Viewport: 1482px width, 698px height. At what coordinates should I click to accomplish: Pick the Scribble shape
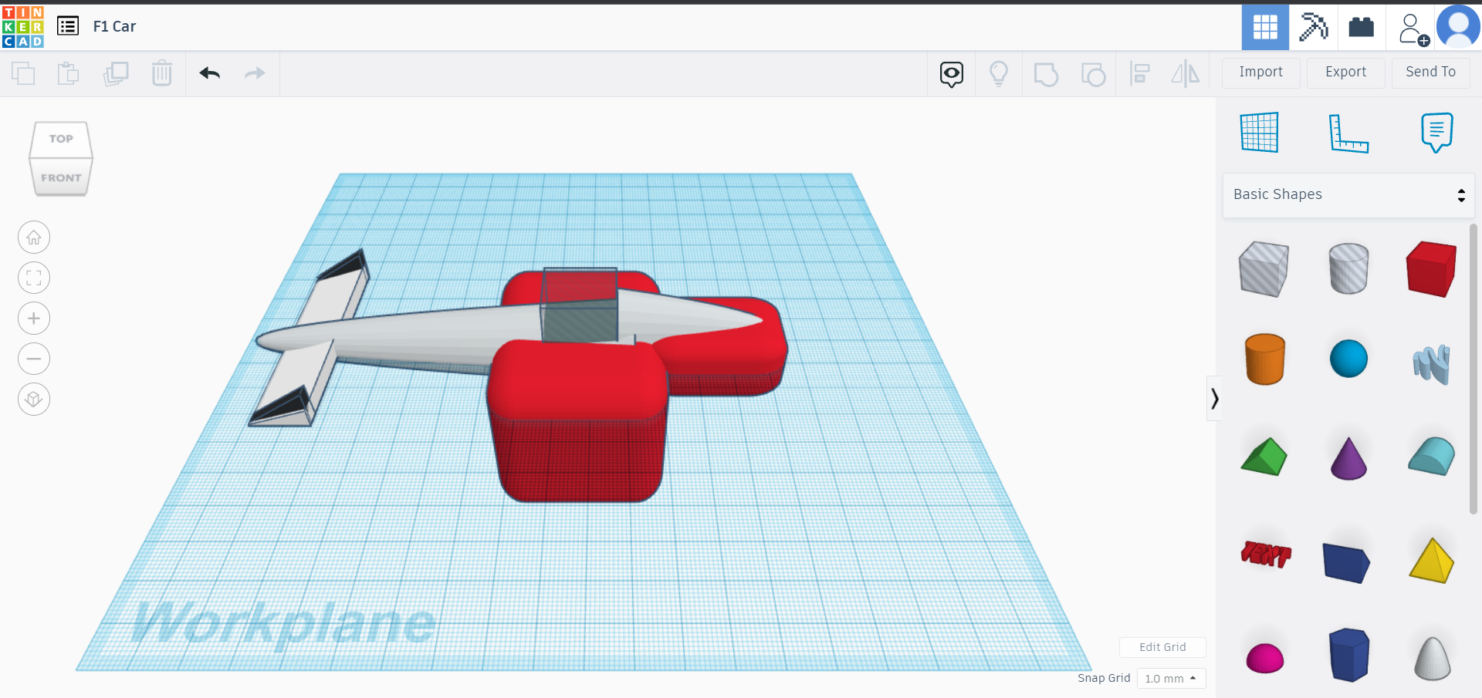[1432, 363]
